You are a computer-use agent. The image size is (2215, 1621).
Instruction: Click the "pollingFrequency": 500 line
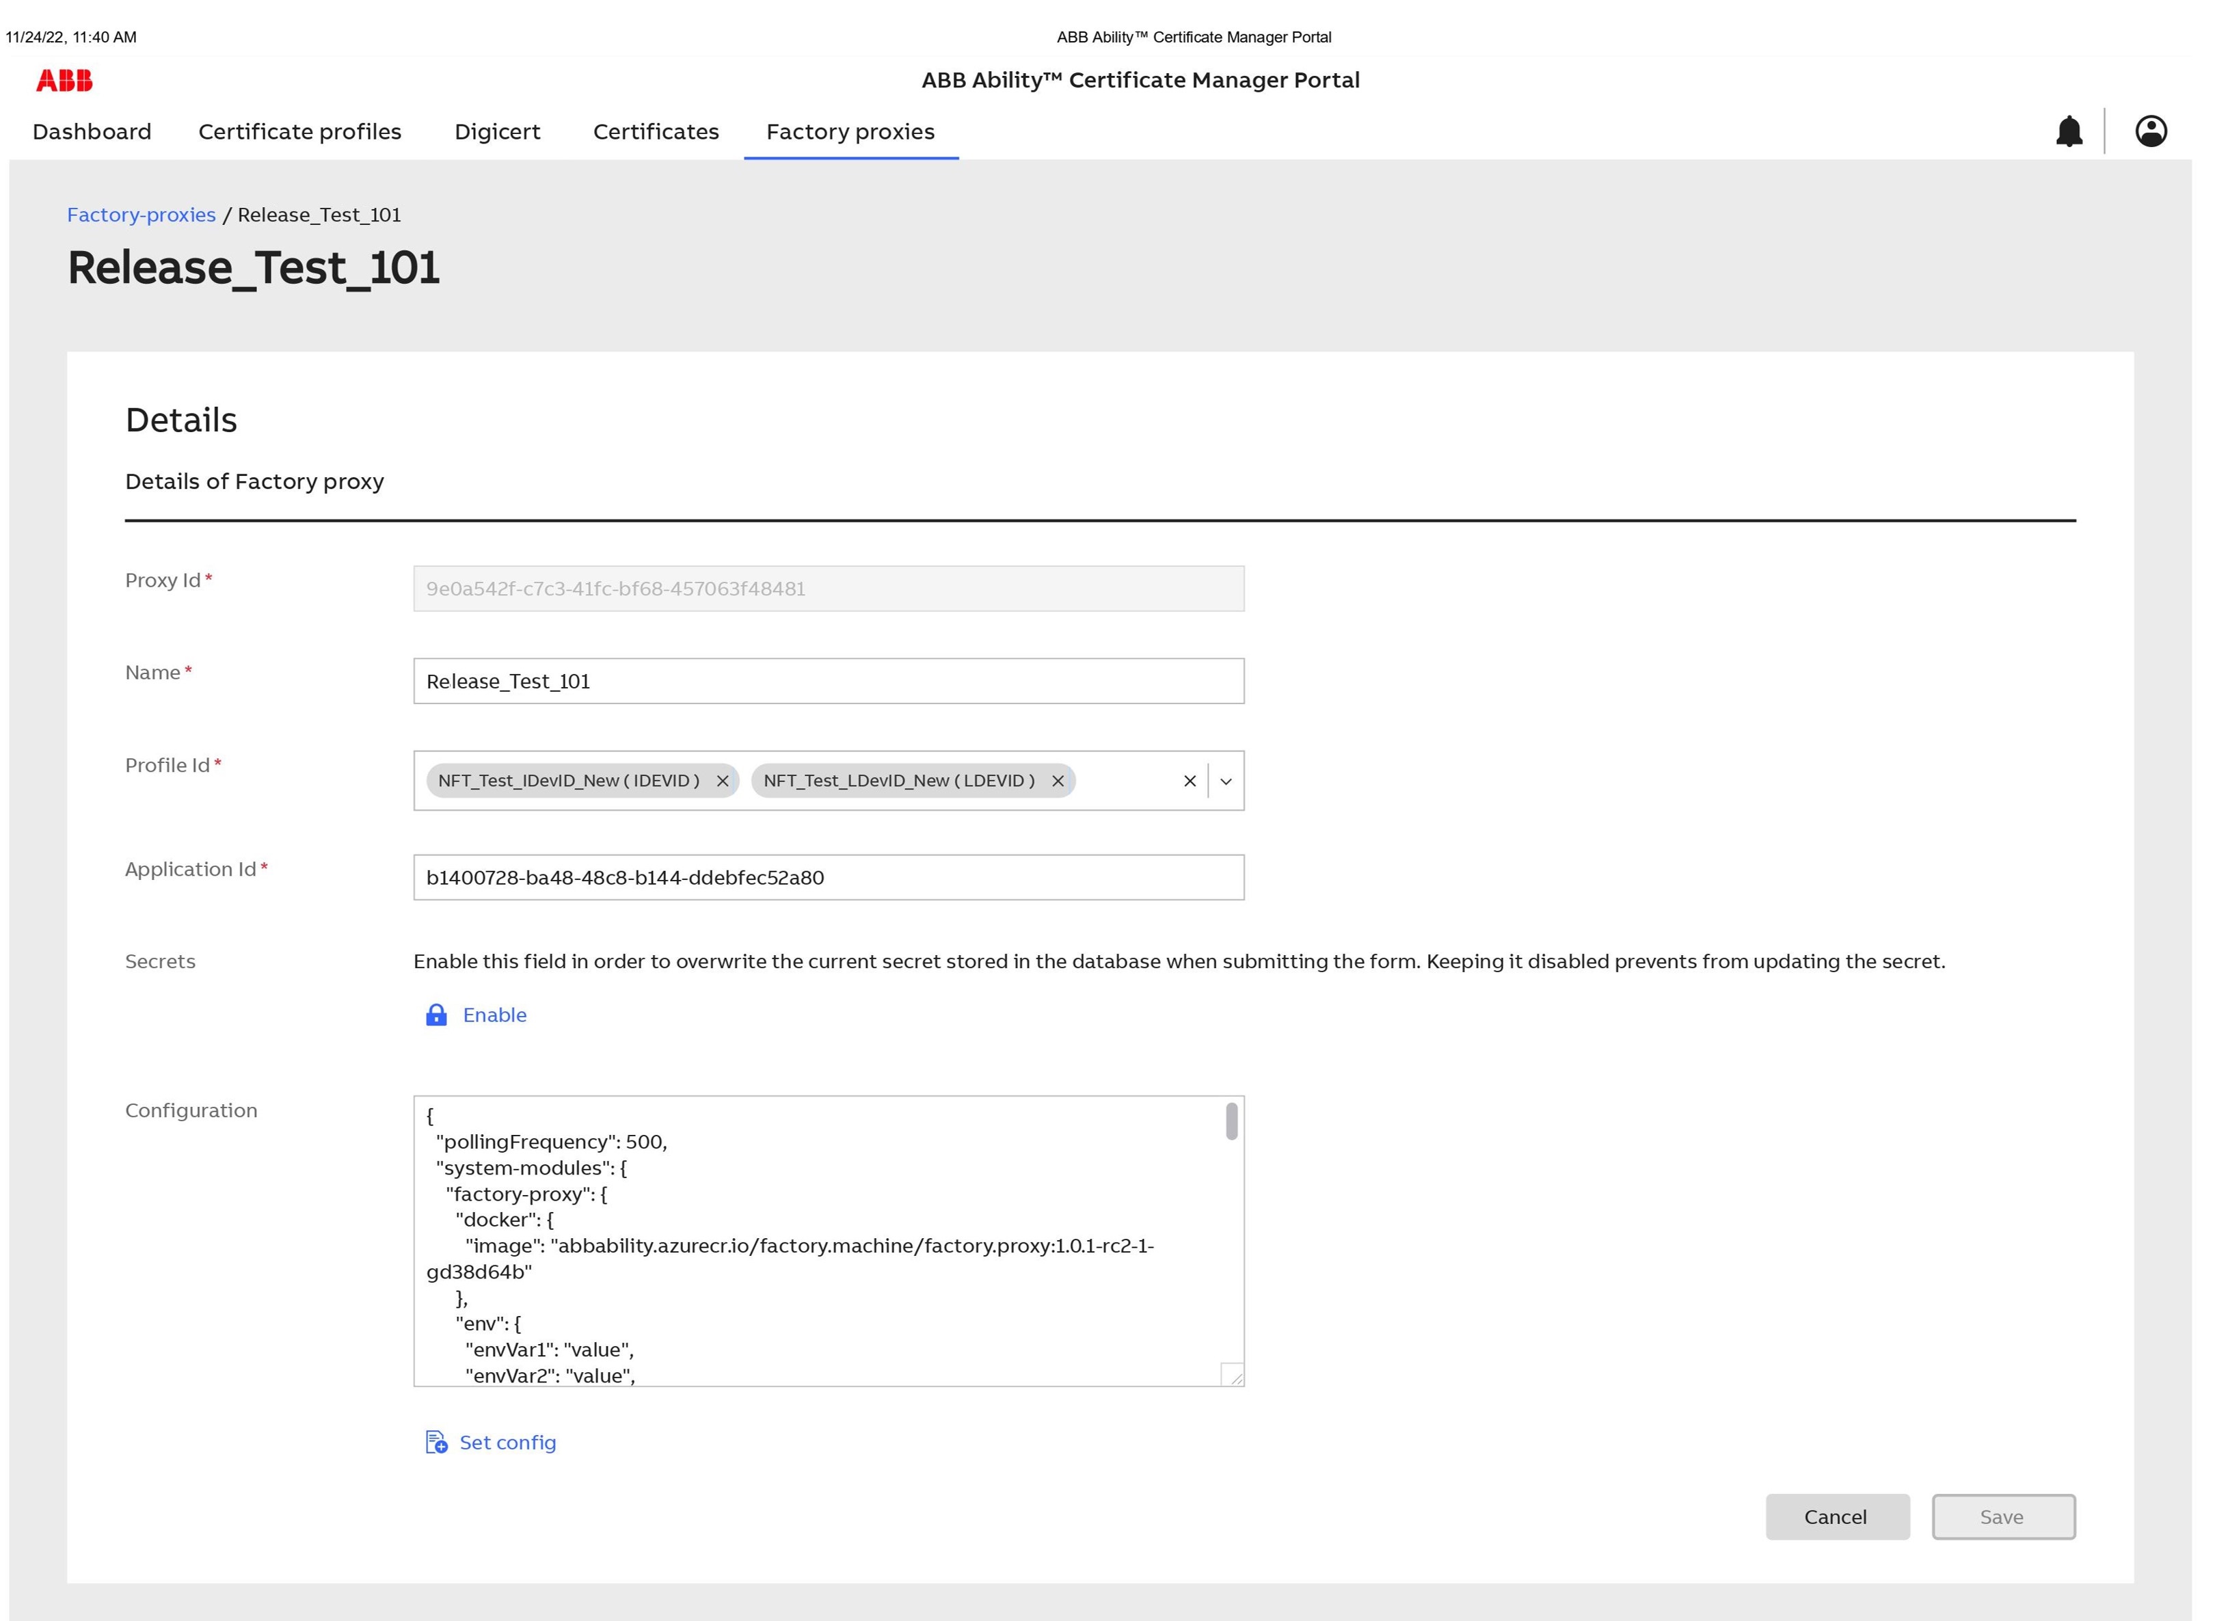pyautogui.click(x=551, y=1142)
